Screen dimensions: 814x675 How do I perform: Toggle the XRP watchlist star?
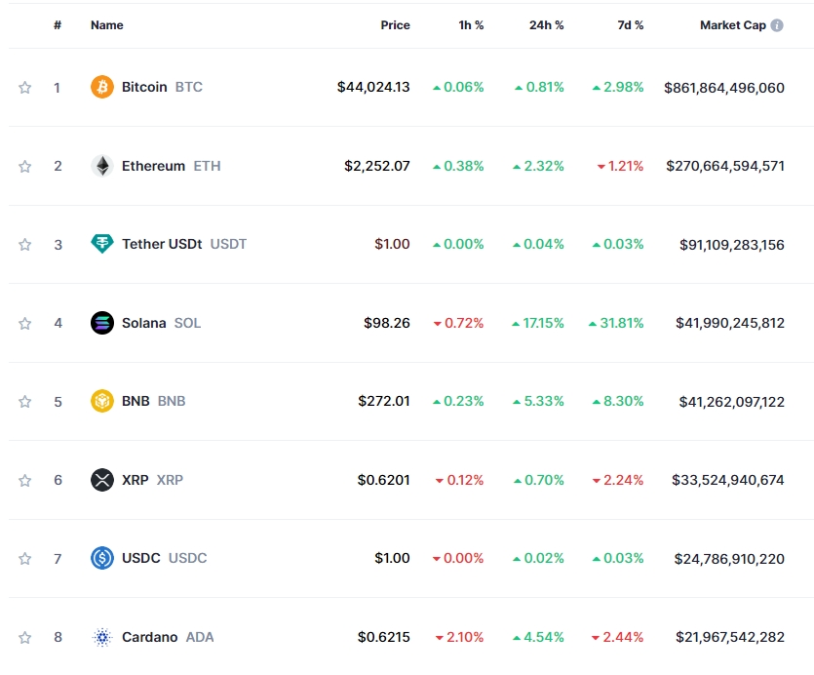[x=24, y=480]
